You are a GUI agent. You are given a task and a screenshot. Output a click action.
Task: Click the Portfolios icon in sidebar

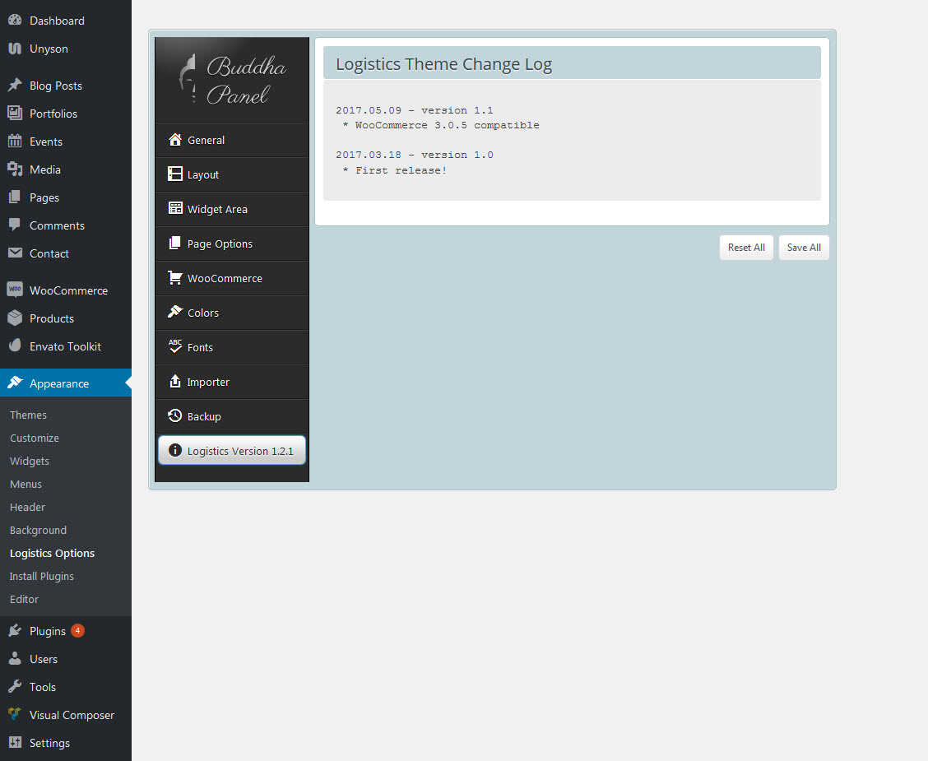[15, 113]
